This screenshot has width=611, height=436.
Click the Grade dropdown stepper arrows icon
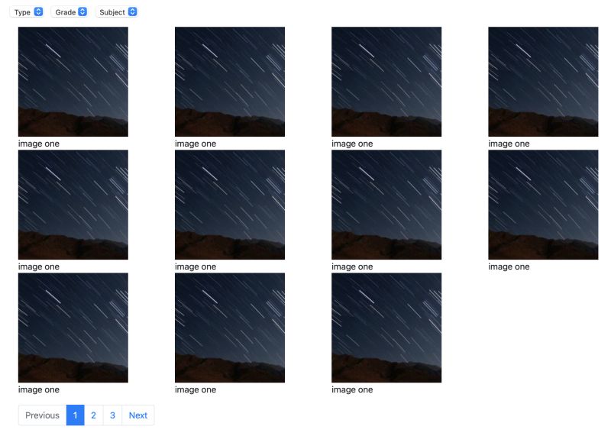coord(82,11)
